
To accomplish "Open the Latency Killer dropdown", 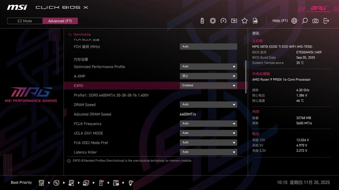I will click(208, 152).
